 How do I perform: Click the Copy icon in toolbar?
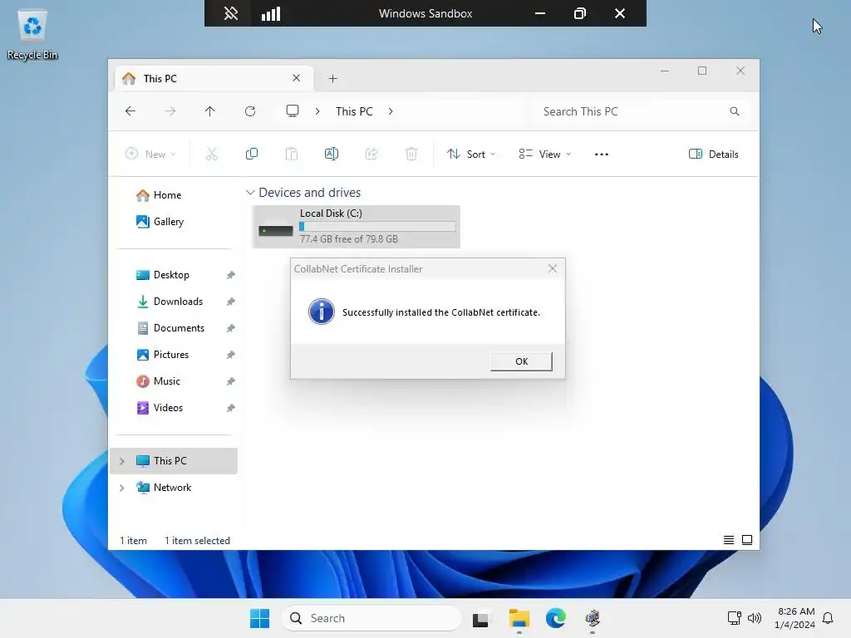pyautogui.click(x=252, y=154)
